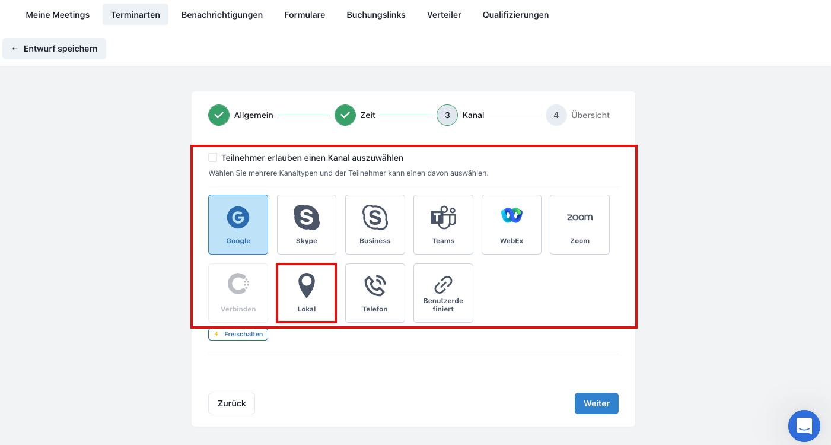
Task: Select the Skype Business channel tile
Action: coord(375,224)
